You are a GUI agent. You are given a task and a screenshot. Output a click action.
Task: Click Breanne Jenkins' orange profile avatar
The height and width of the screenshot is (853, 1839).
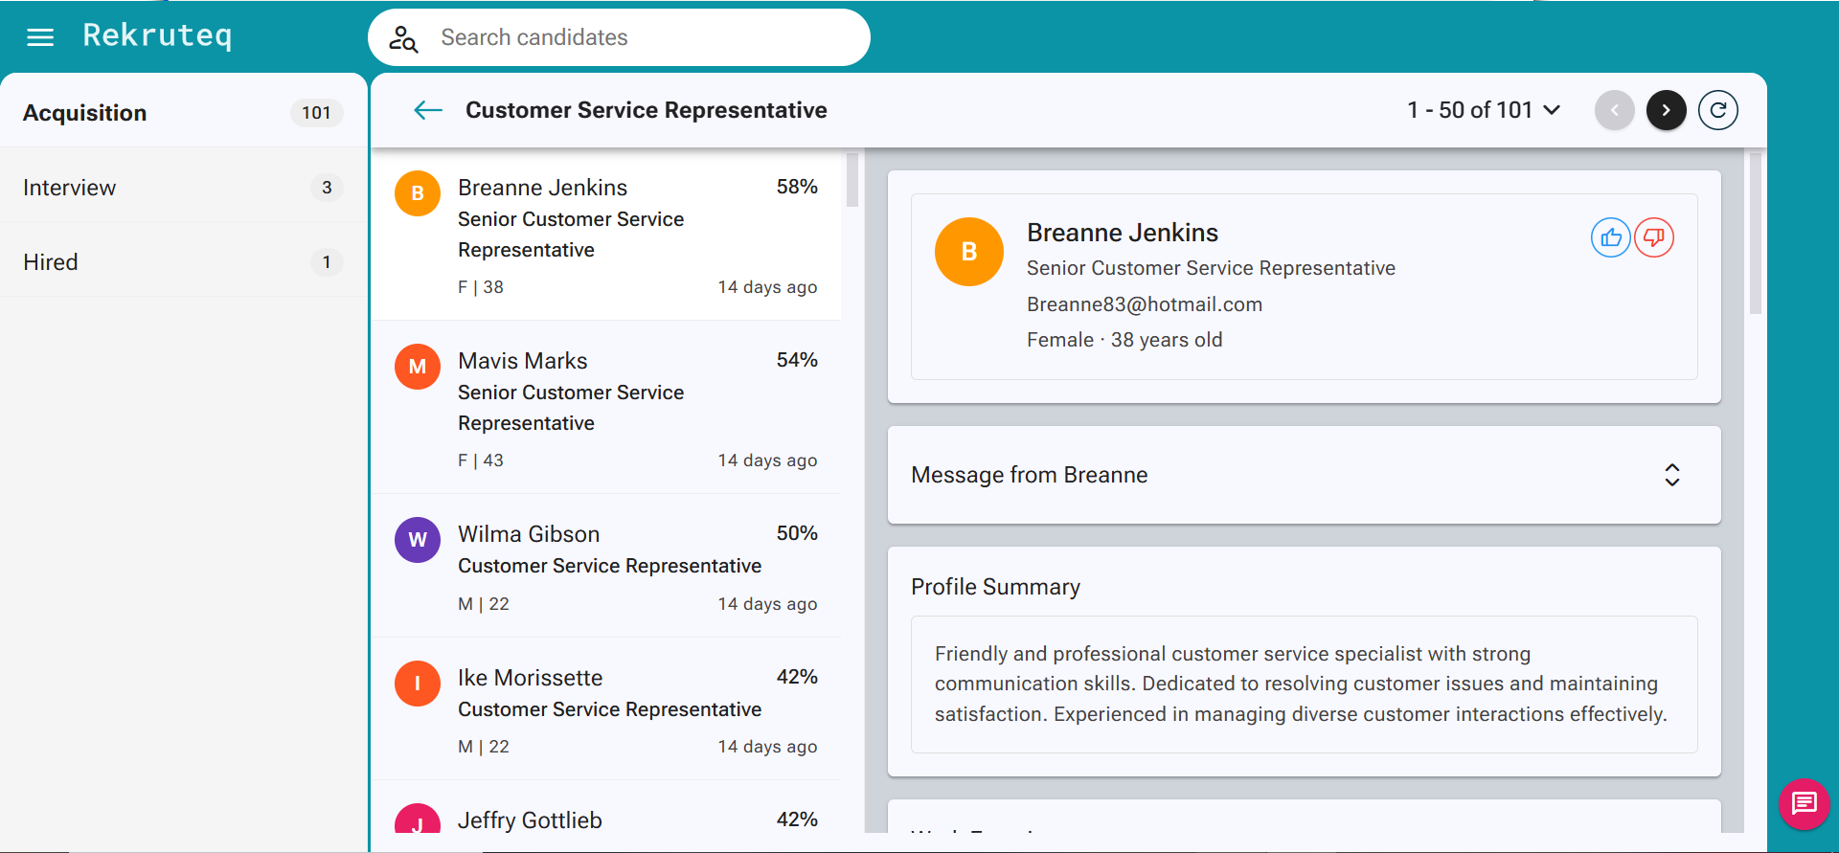coord(969,252)
